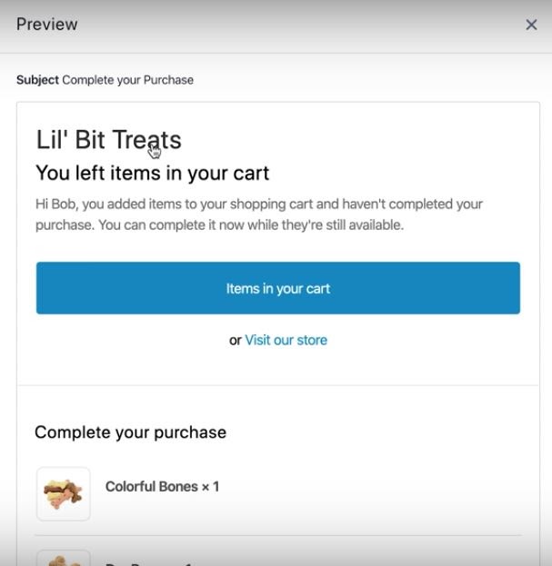Click the blank area right of Colorful Bones
The height and width of the screenshot is (566, 552).
[x=382, y=491]
